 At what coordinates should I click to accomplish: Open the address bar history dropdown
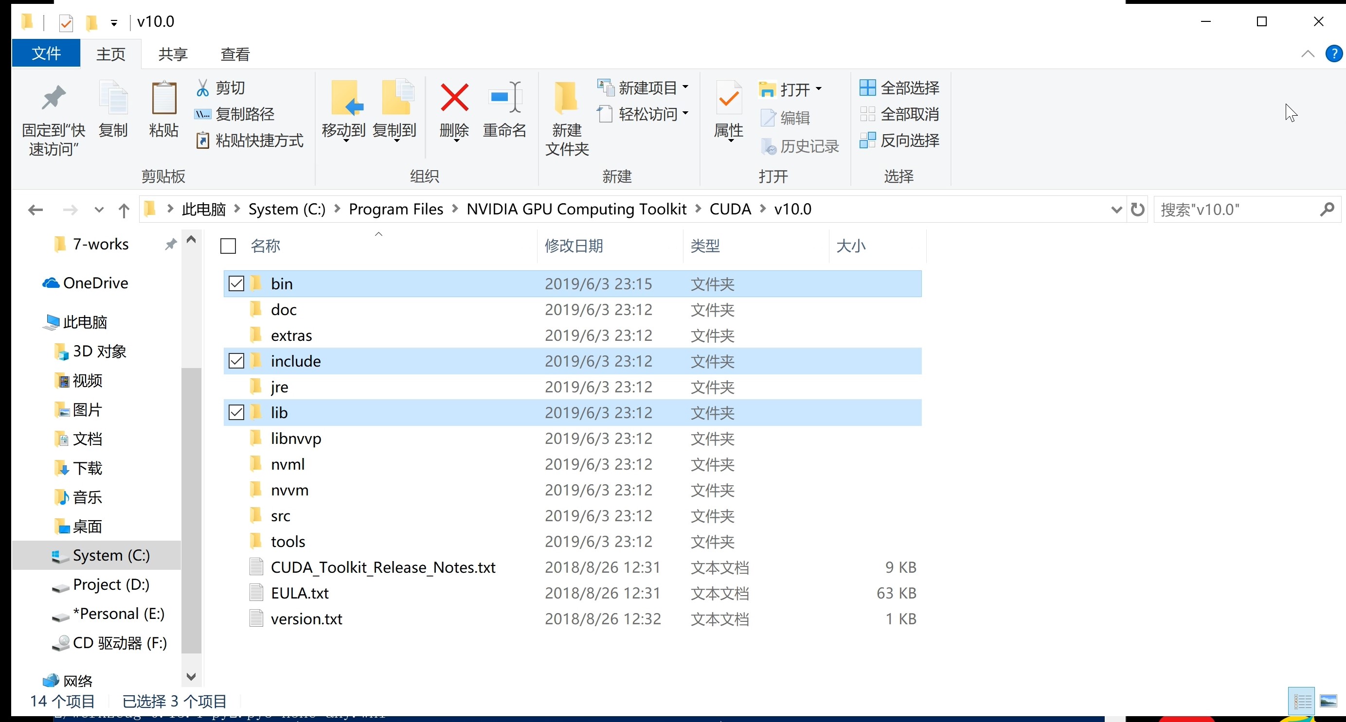click(x=1115, y=209)
